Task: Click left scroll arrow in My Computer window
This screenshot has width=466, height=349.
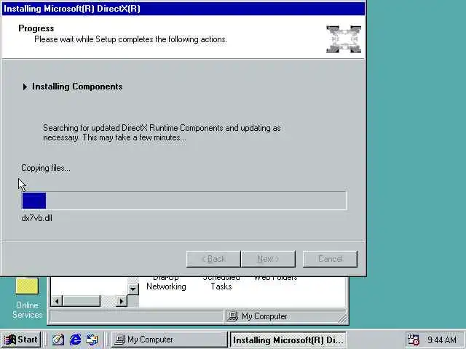Action: pos(57,301)
